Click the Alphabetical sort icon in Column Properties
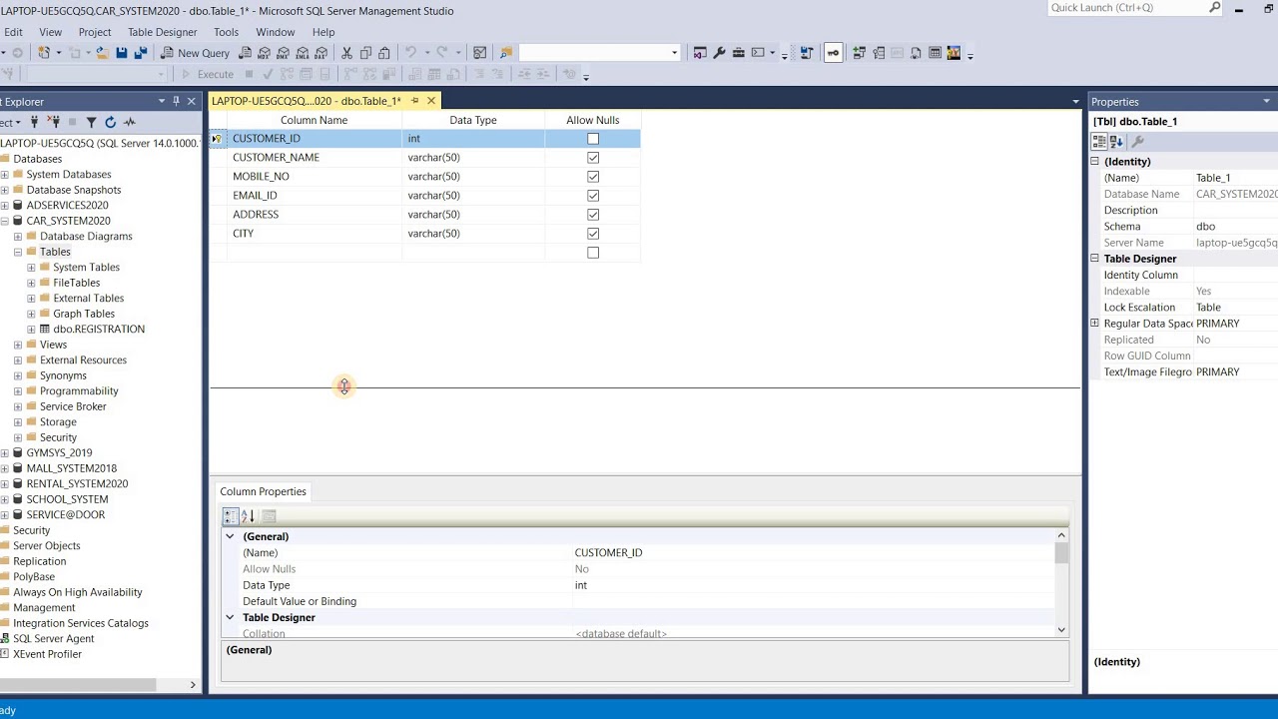Image resolution: width=1278 pixels, height=719 pixels. coord(248,516)
